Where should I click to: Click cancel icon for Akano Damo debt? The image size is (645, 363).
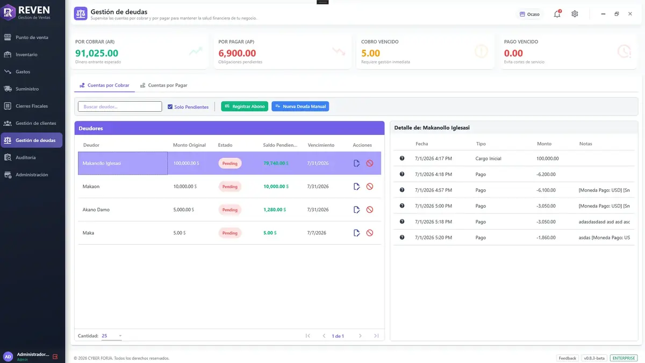(370, 210)
